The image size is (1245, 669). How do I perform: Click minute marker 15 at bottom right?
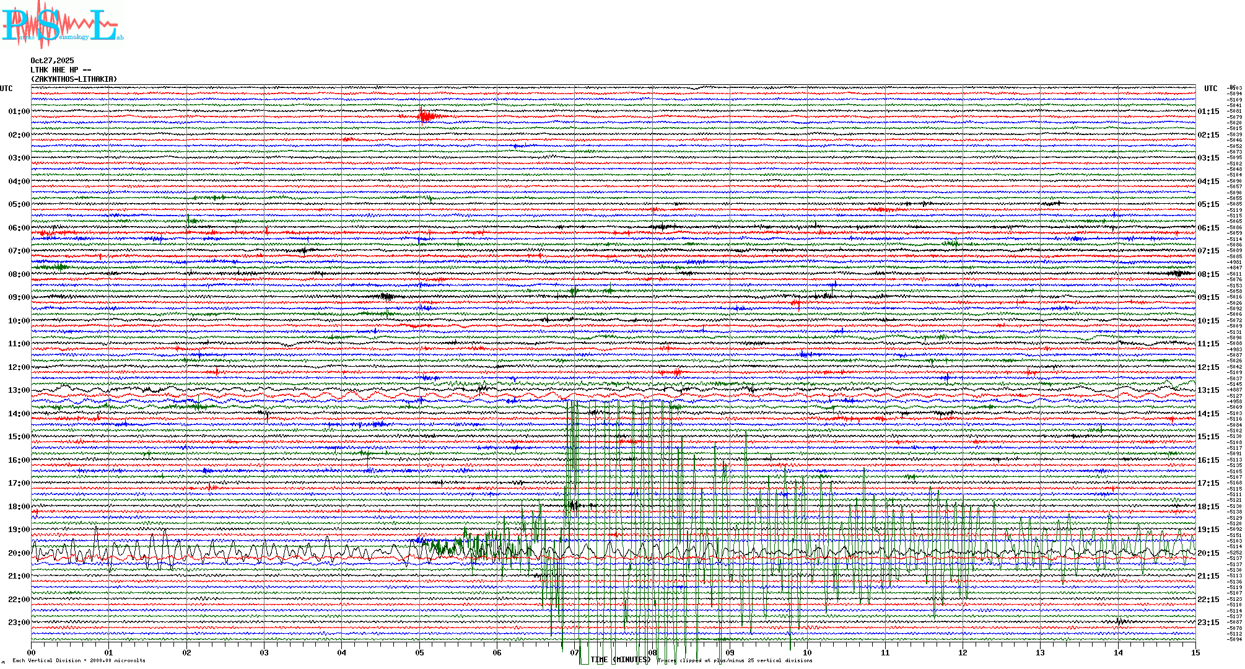click(x=1195, y=652)
